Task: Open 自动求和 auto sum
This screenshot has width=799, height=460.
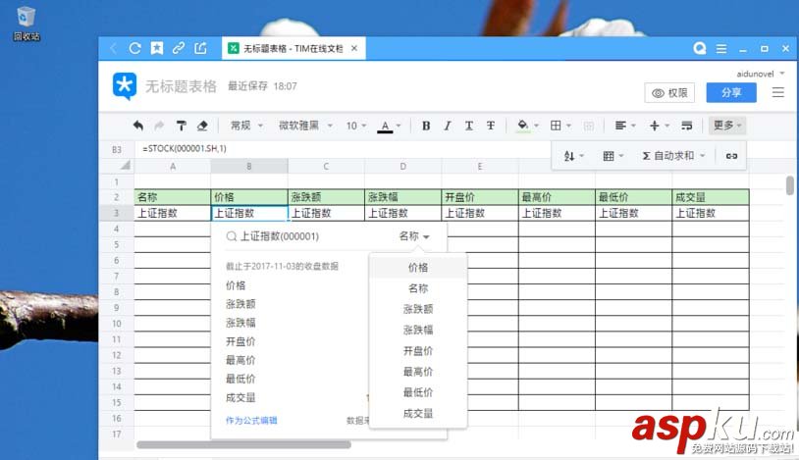Action: pyautogui.click(x=673, y=156)
